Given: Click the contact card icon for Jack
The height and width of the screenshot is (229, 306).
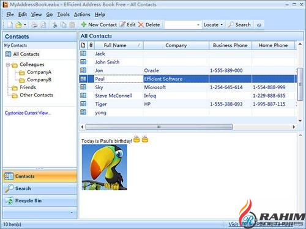Looking at the screenshot, I should (83, 54).
